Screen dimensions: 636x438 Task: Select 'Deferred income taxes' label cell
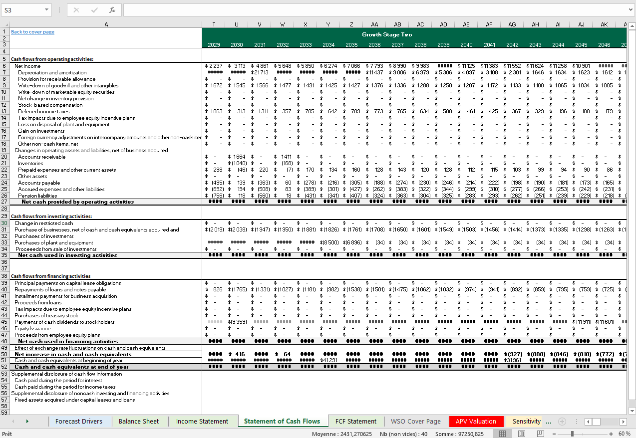pyautogui.click(x=44, y=111)
